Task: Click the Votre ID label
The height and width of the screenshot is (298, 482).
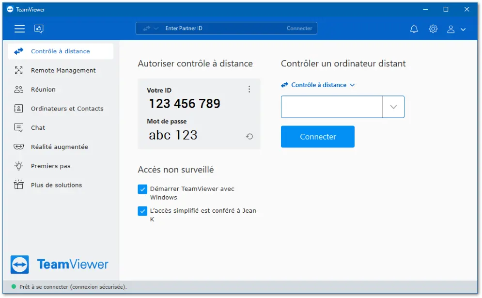Action: (159, 91)
